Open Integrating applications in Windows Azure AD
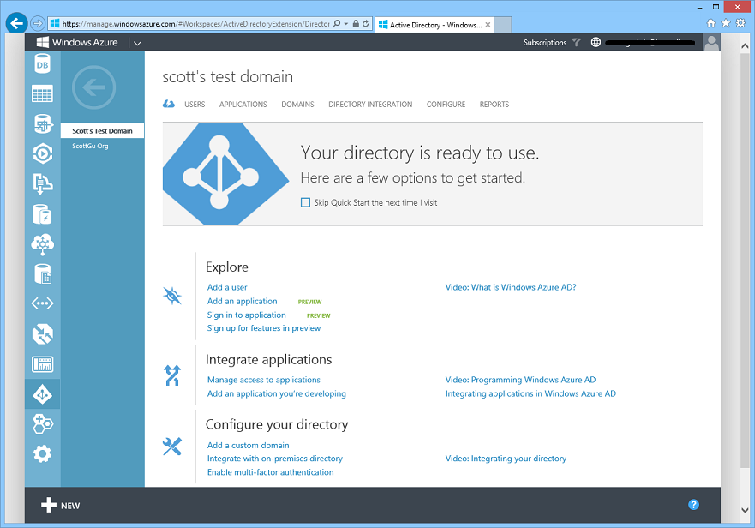Screen dimensions: 755x528 point(530,393)
